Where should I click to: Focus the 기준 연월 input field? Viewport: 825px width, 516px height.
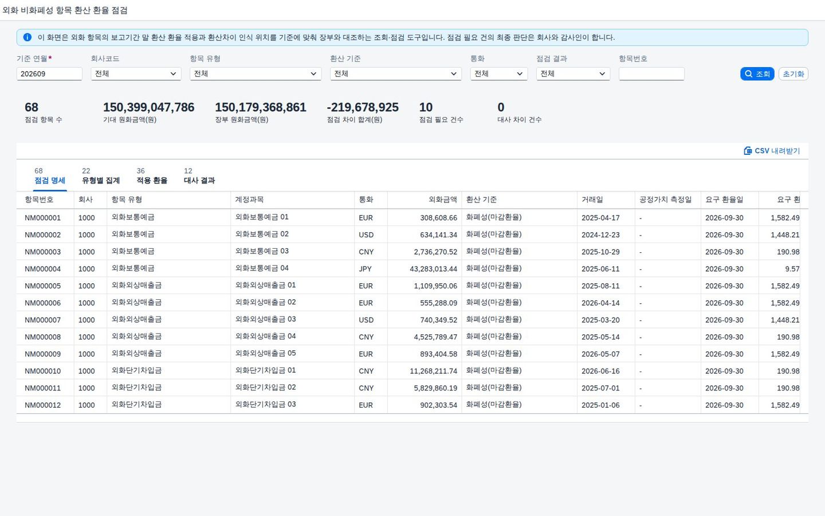(x=49, y=74)
